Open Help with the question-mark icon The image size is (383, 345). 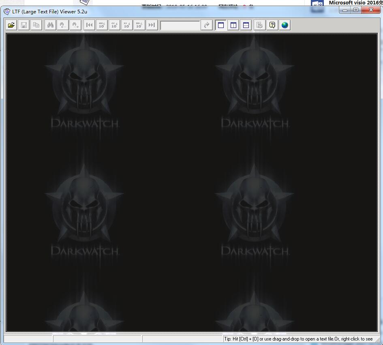pyautogui.click(x=272, y=25)
